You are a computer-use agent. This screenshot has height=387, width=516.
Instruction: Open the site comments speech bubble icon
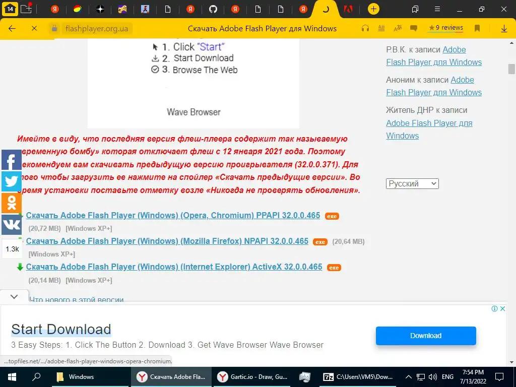(x=414, y=28)
